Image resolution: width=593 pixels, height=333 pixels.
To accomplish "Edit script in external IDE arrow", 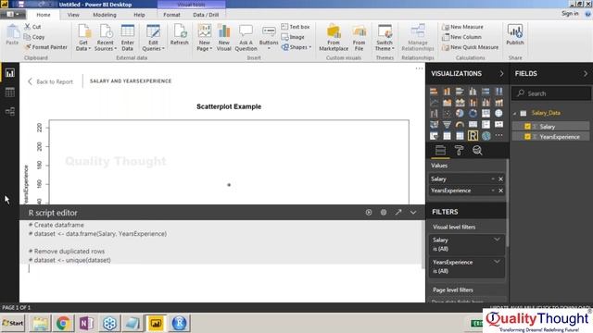I will [398, 213].
